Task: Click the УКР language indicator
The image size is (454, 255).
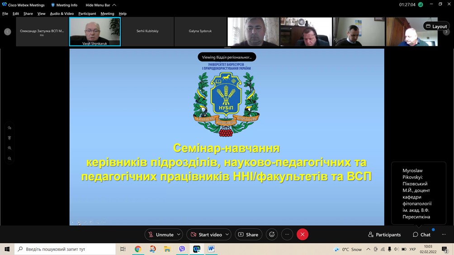Action: coord(412,249)
